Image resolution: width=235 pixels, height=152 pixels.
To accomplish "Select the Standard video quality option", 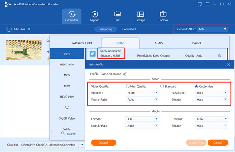I will [162, 87].
